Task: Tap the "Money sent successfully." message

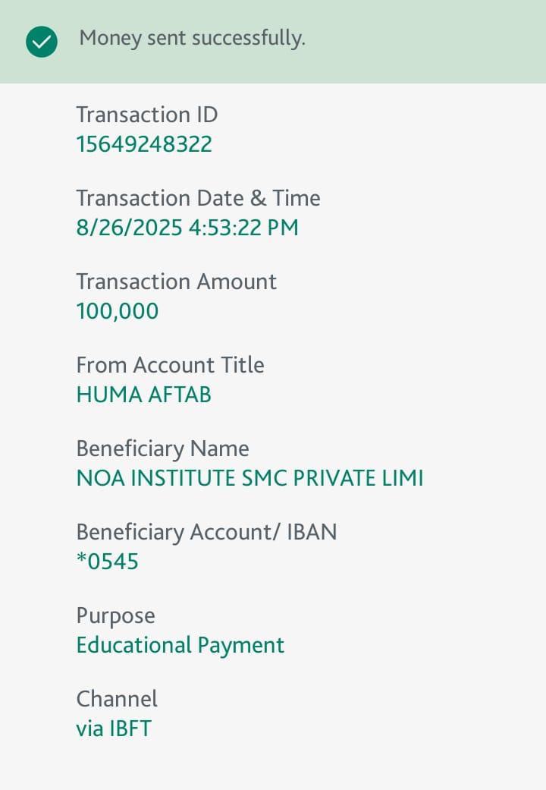Action: coord(192,38)
